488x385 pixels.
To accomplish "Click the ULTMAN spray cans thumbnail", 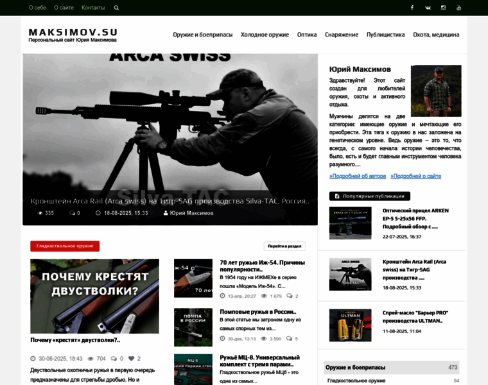I will pos(351,325).
